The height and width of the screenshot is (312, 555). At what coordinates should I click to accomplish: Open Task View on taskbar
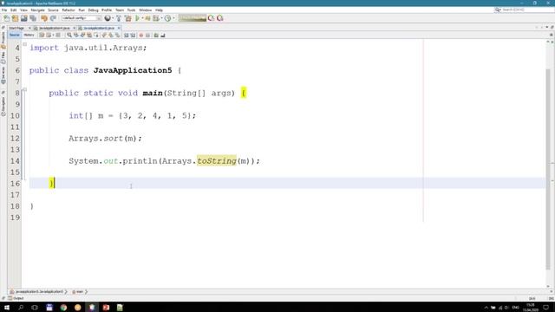click(35, 308)
